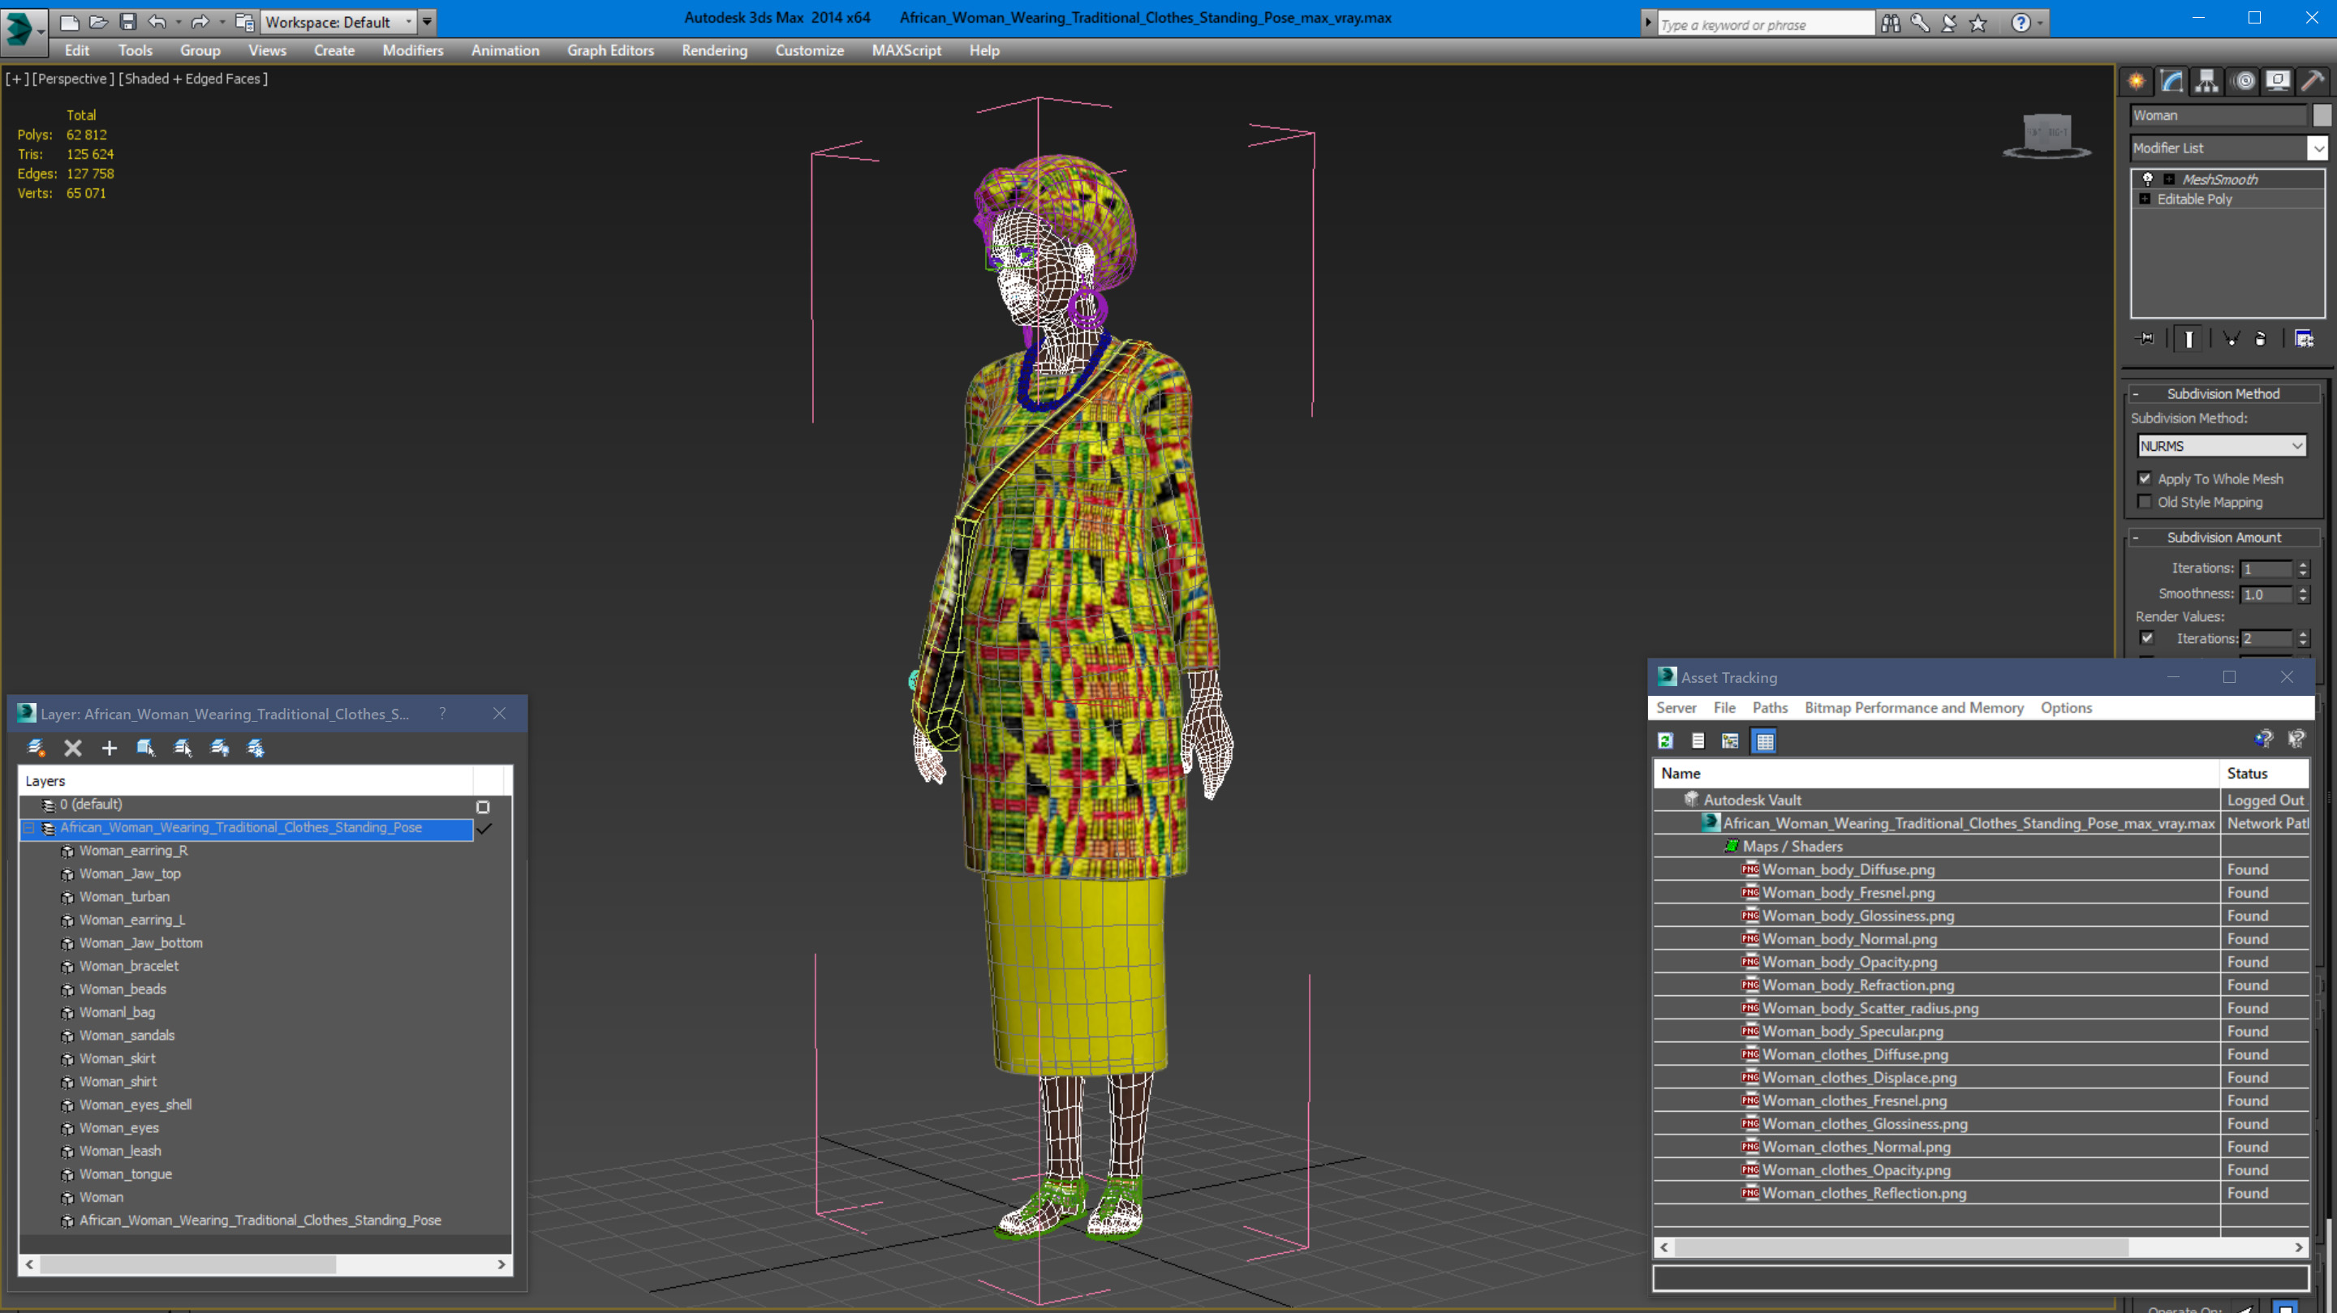Viewport: 2337px width, 1313px height.
Task: Open Bitmap Performance and Memory menu
Action: (1914, 708)
